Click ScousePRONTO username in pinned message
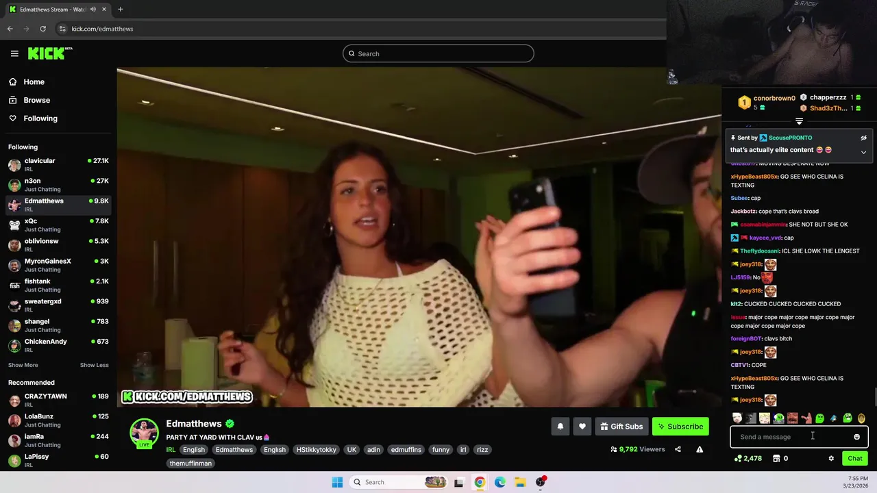Viewport: 877px width, 493px height. [x=790, y=138]
